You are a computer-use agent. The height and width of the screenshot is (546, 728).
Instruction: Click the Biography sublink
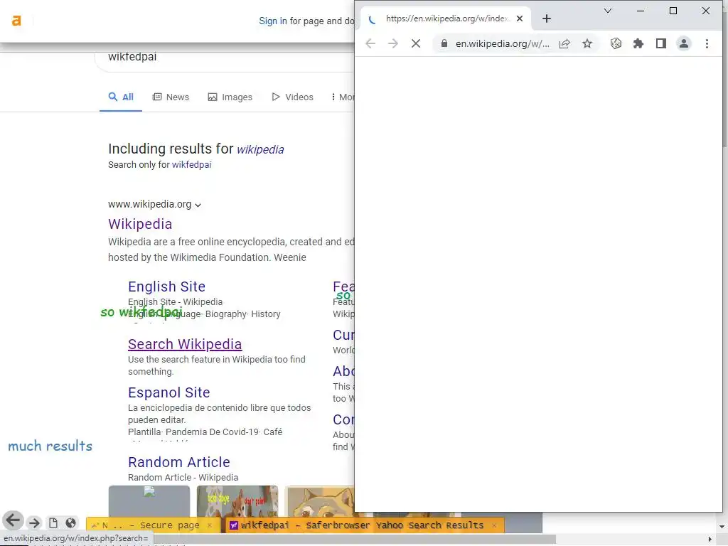click(x=225, y=314)
